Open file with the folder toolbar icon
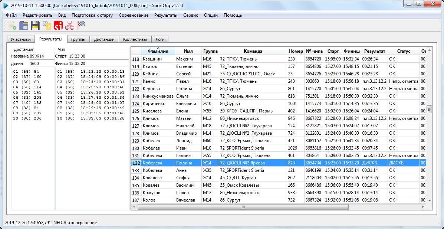The width and height of the screenshot is (444, 229). click(x=23, y=26)
